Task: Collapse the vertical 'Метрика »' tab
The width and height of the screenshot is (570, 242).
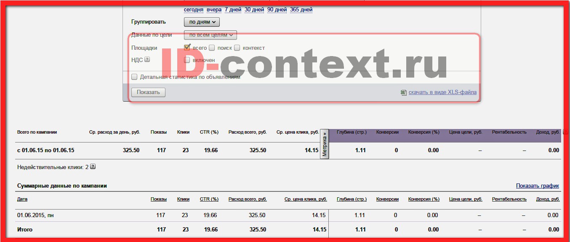Action: (325, 144)
